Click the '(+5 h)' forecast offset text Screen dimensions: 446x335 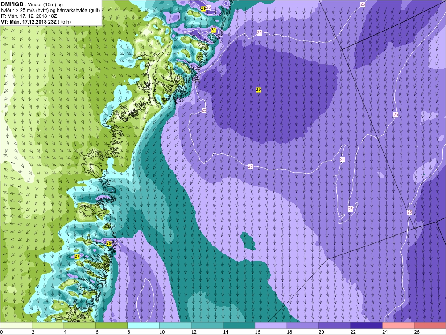pos(65,22)
